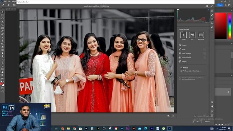Toggle shadow clipping warning on histogram
Screen dimensions: 233x131
pyautogui.click(x=178, y=10)
